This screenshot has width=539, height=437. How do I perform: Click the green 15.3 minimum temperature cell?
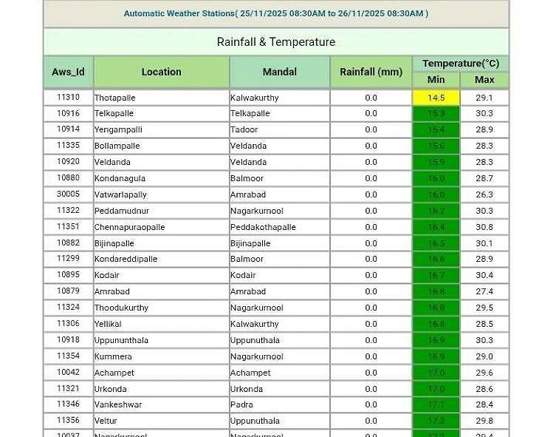tap(436, 114)
